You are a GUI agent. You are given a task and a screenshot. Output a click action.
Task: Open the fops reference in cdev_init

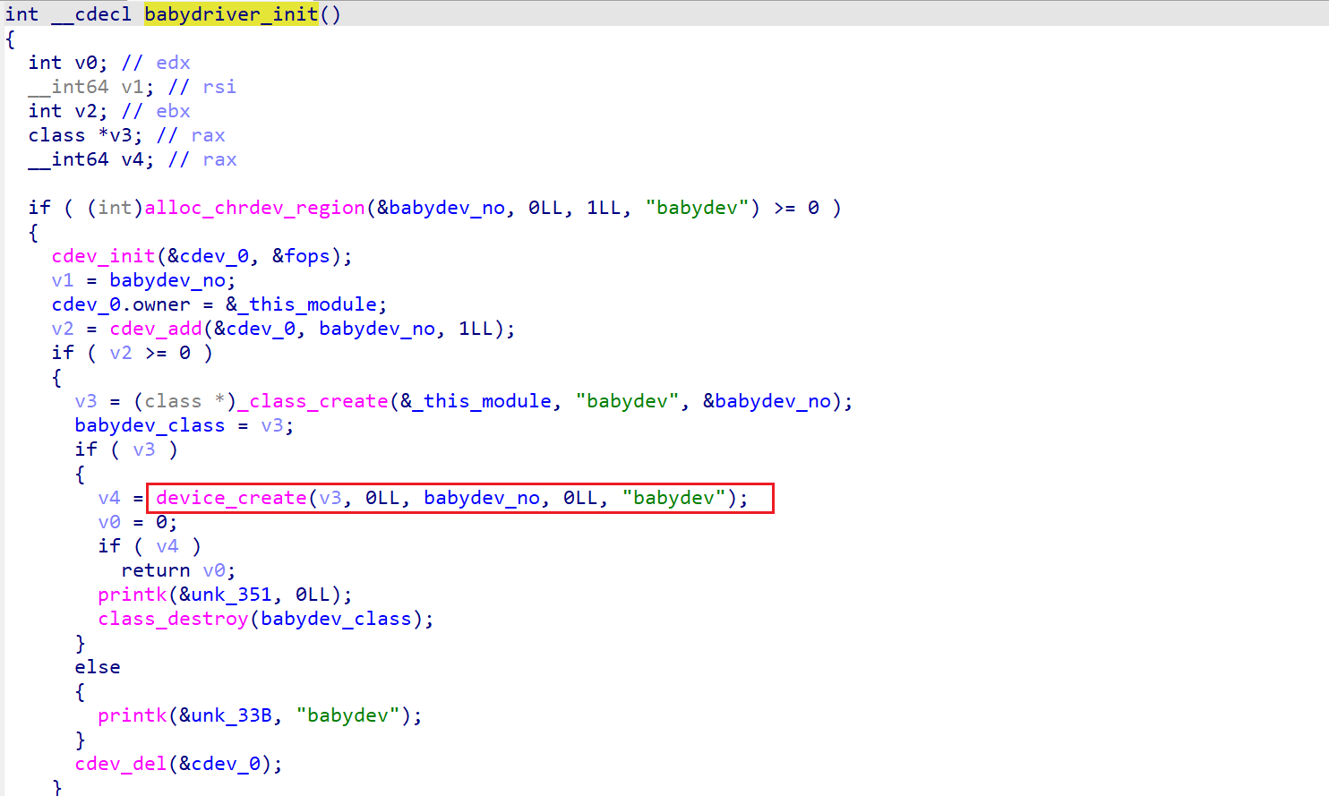pos(306,256)
